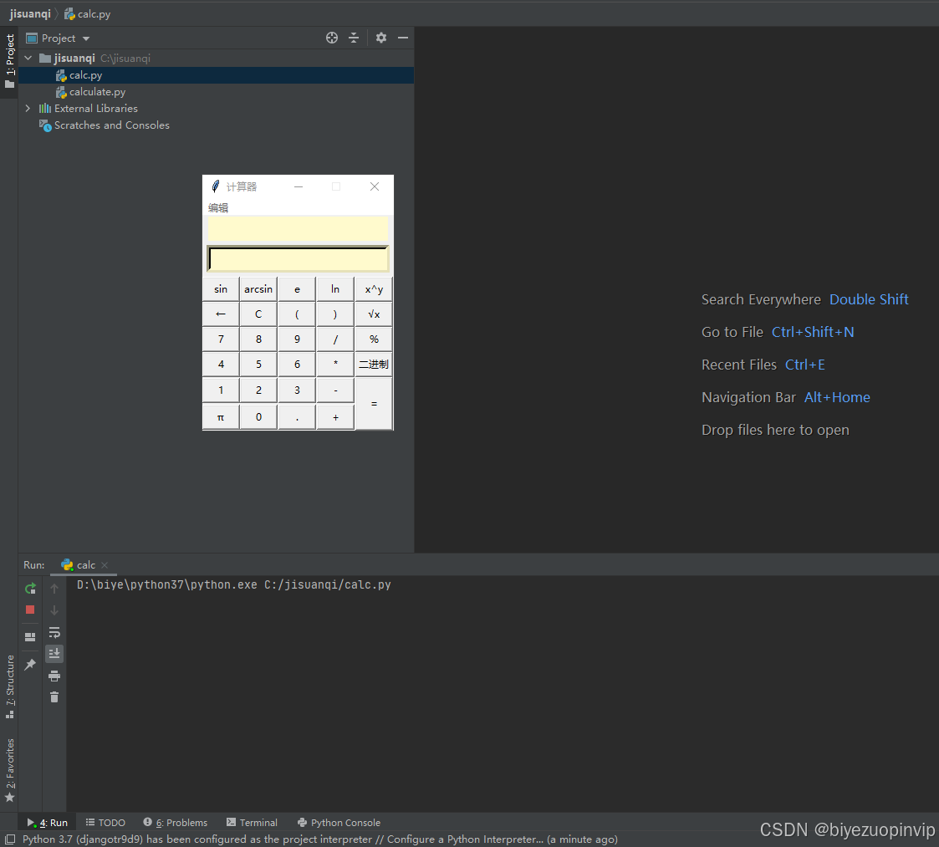Click the number 0 button
The width and height of the screenshot is (939, 847).
point(258,417)
